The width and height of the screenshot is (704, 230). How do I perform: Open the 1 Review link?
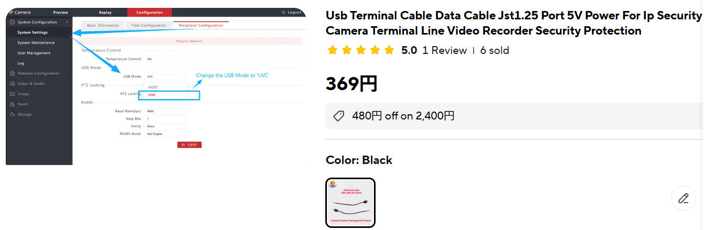click(x=444, y=50)
